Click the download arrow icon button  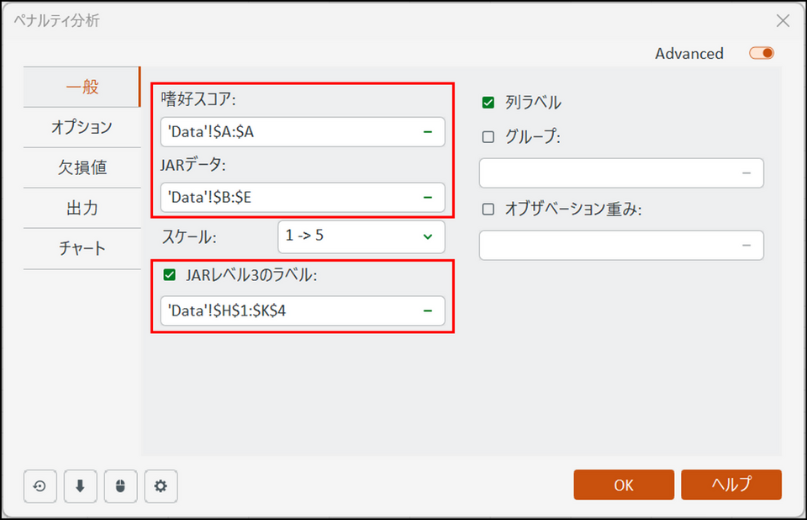(80, 486)
